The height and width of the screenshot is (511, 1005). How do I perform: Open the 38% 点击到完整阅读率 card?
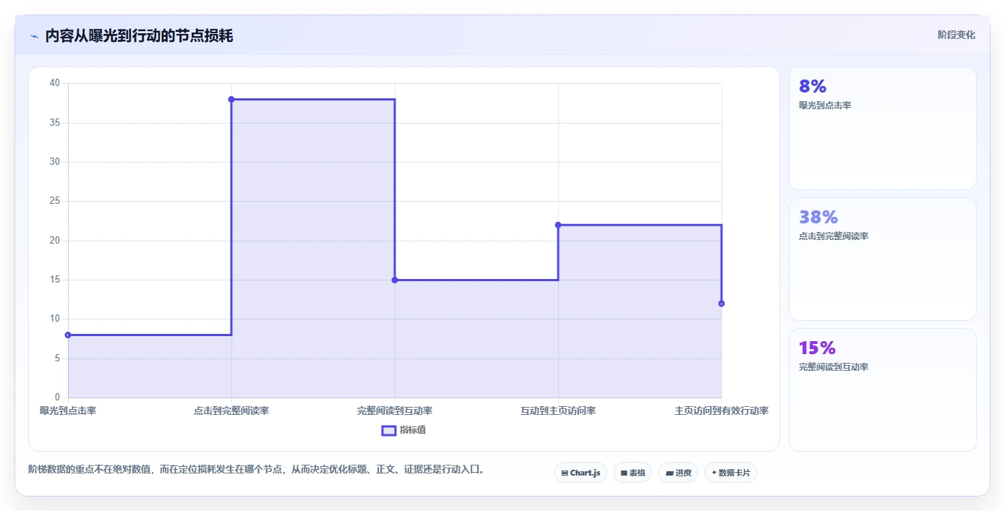pyautogui.click(x=882, y=259)
